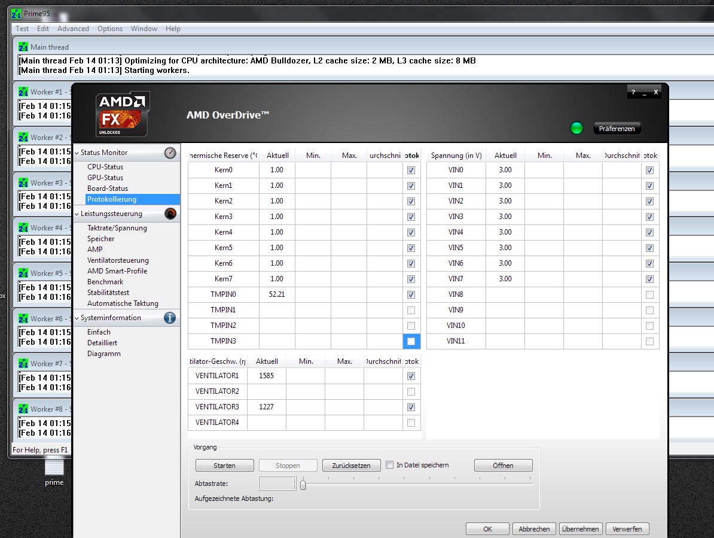Click the TMPIN0 value 52.21
Screen dimensions: 714x538
[276, 295]
